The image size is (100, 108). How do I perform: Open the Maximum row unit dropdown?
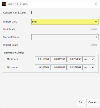(89, 67)
